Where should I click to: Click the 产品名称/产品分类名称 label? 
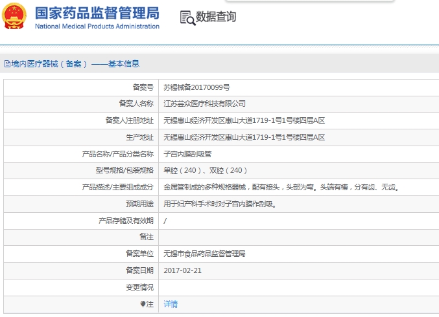[x=118, y=154]
